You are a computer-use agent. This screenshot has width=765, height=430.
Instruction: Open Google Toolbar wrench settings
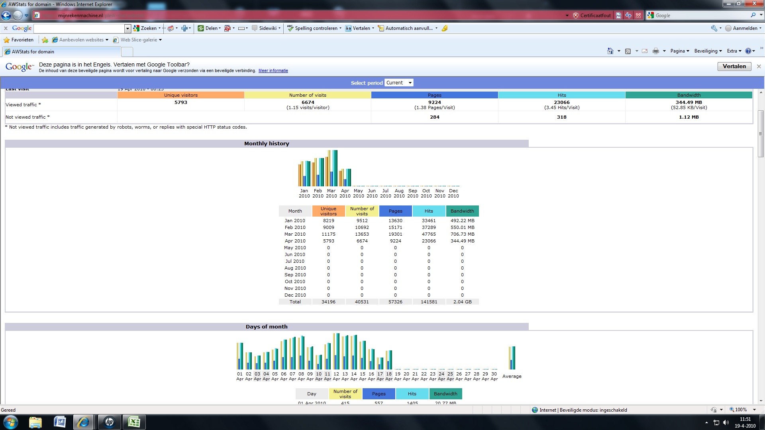pos(714,28)
